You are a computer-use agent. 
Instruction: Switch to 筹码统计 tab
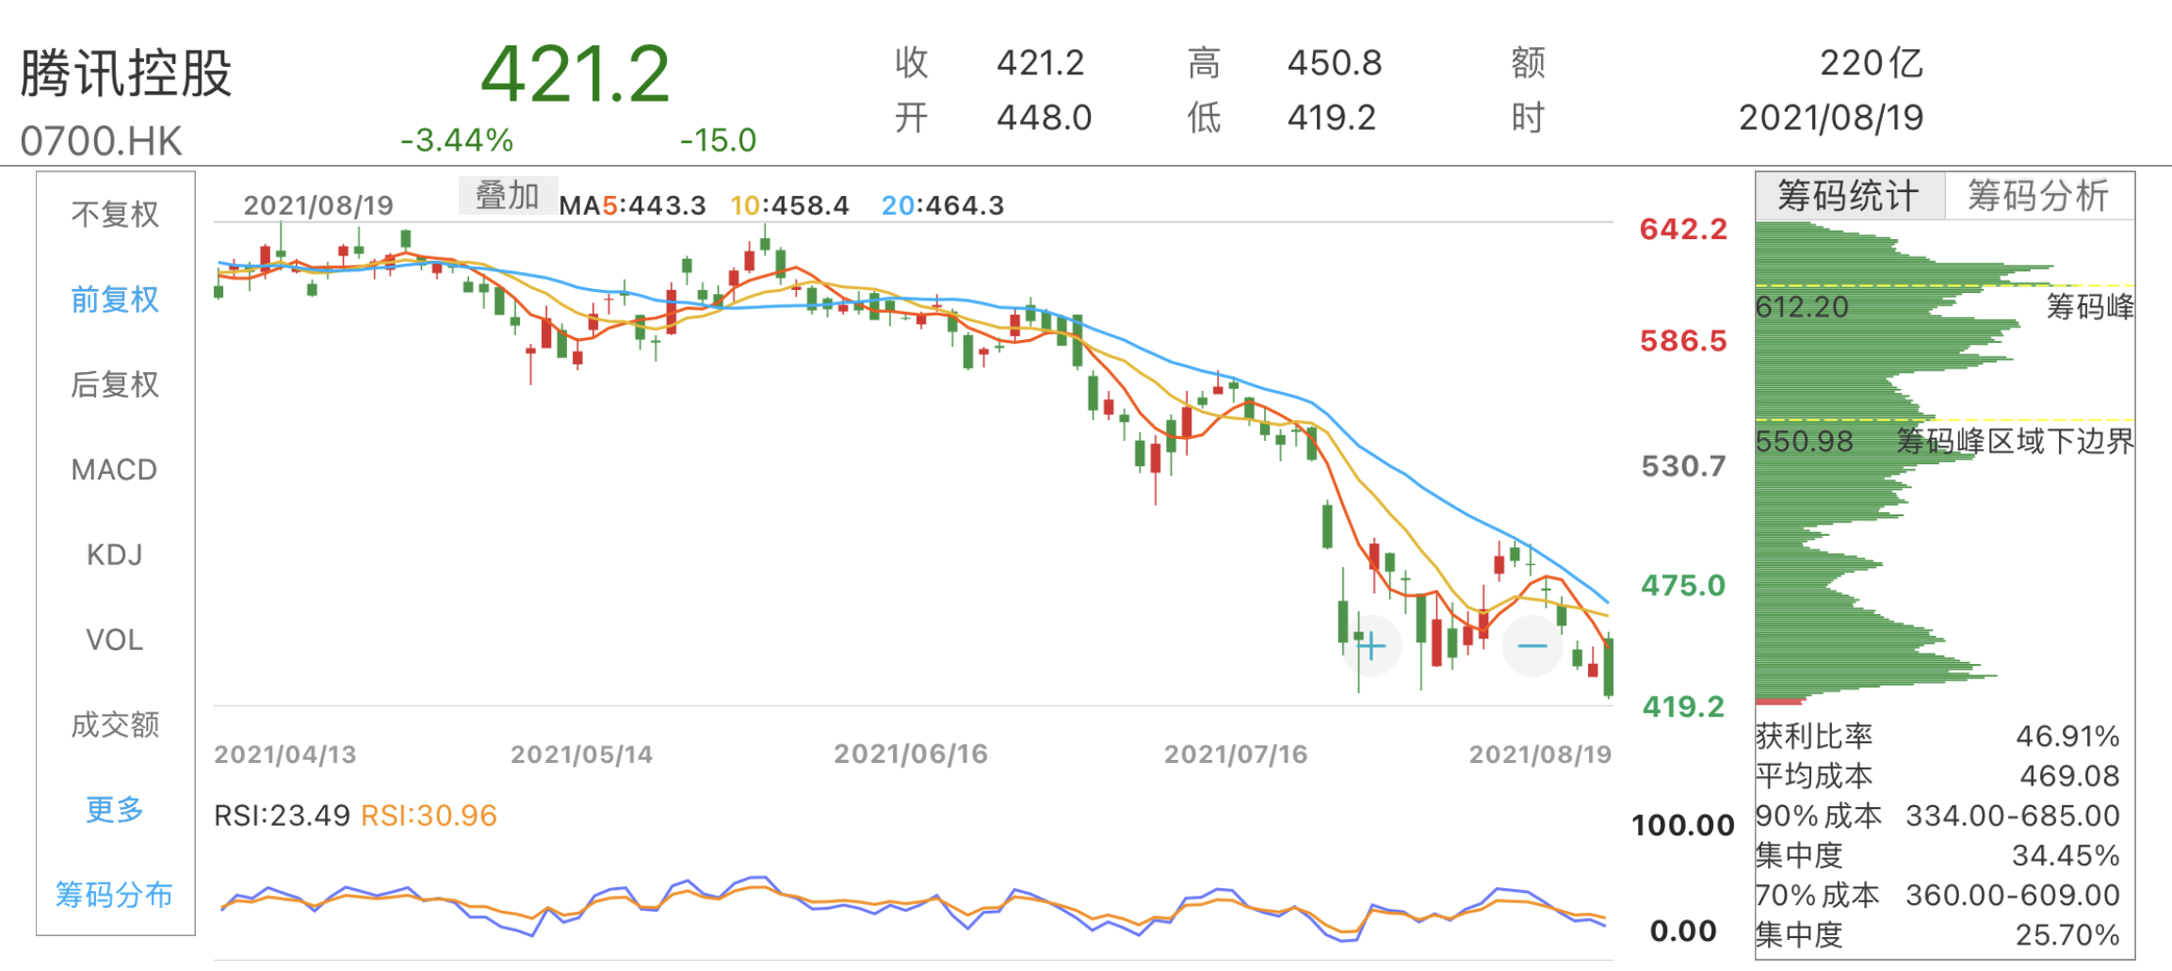pos(1850,196)
